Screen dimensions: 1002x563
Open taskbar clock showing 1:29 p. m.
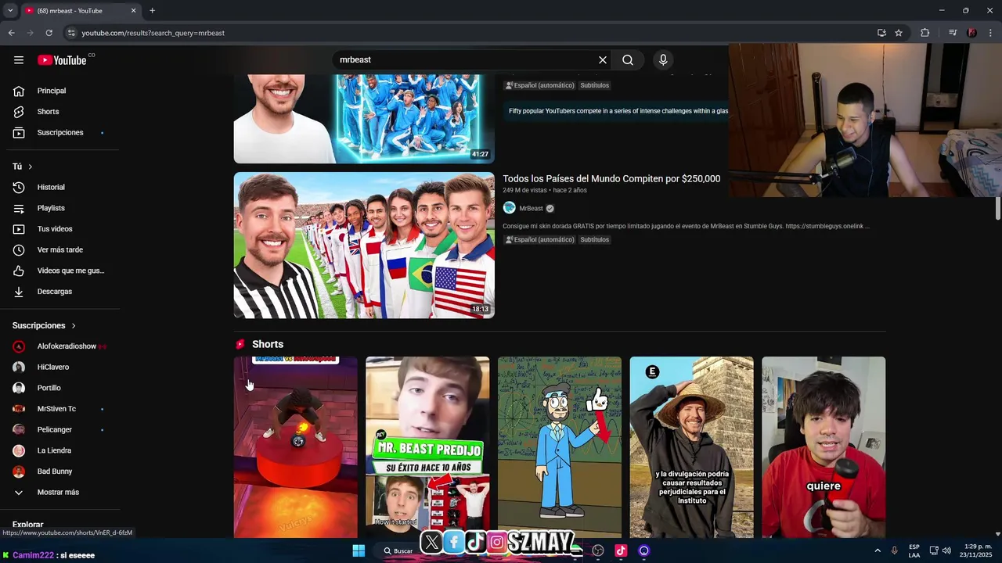click(978, 550)
